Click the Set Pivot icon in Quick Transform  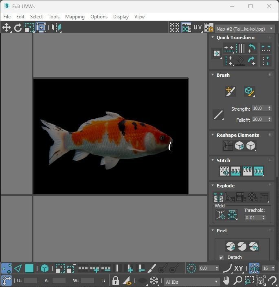(x=217, y=53)
